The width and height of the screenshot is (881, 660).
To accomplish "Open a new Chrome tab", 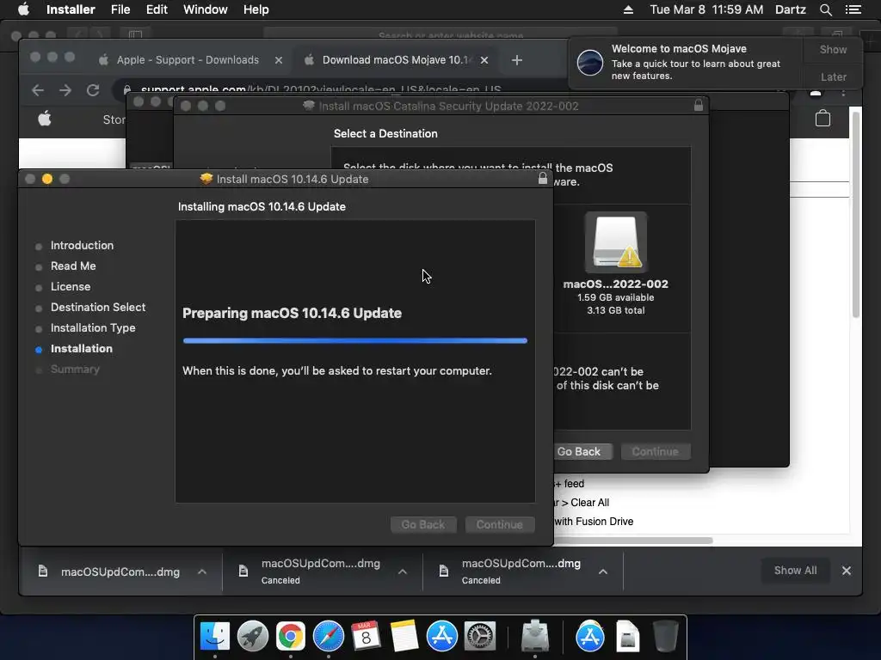I will 516,60.
